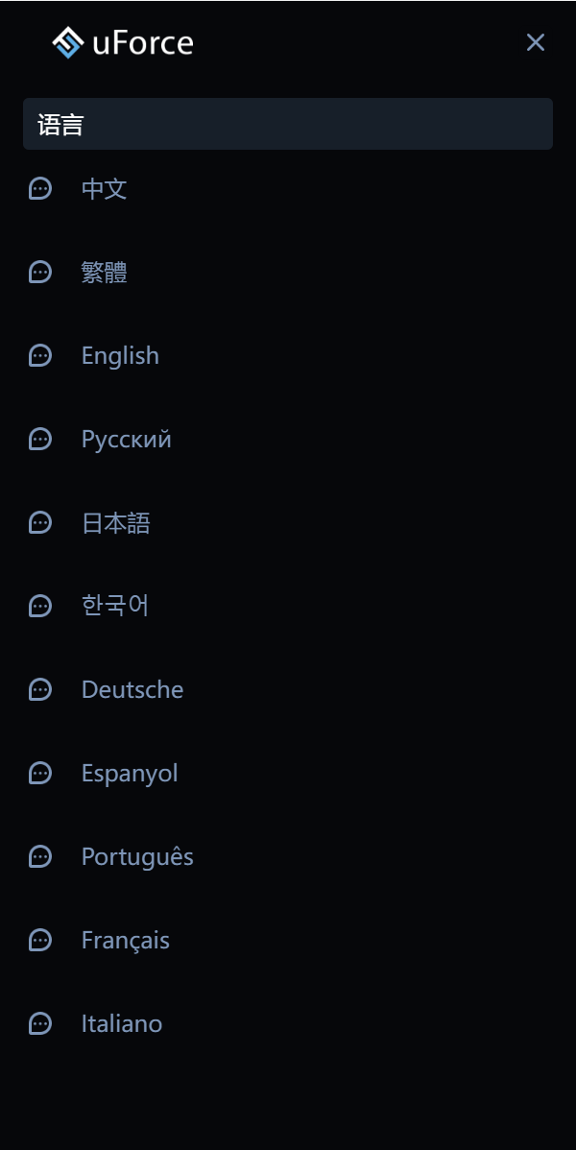Switch the language to English
The image size is (576, 1150).
120,355
